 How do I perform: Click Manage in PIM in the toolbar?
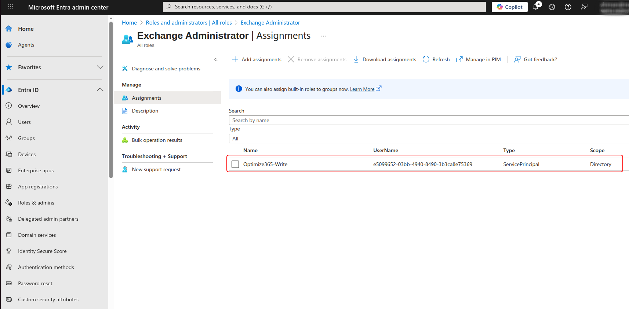pyautogui.click(x=478, y=59)
